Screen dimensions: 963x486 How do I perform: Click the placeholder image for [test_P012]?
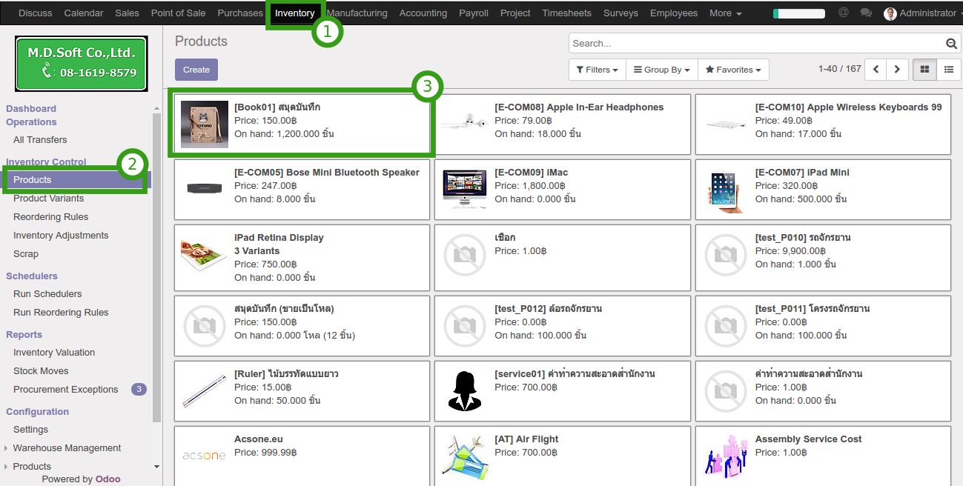[465, 324]
